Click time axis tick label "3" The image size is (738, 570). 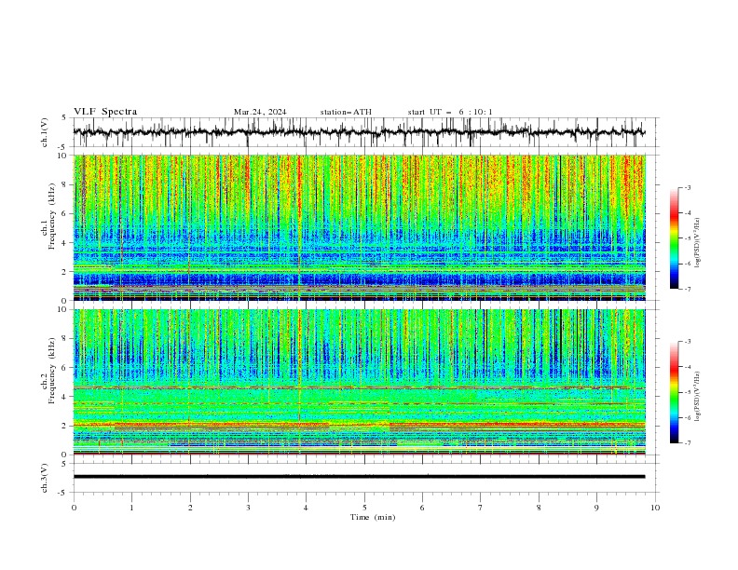[248, 508]
